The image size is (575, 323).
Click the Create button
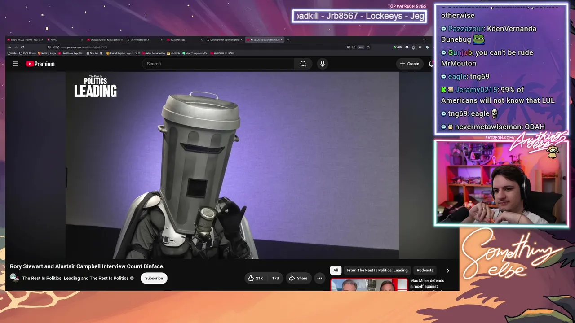click(409, 64)
